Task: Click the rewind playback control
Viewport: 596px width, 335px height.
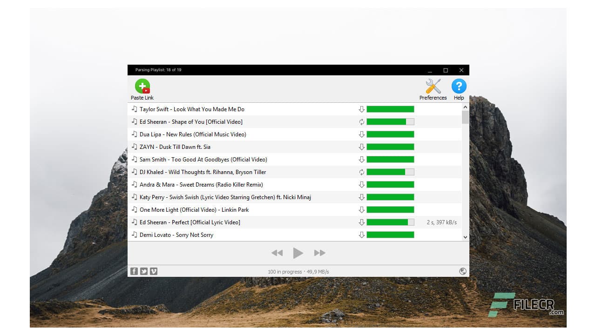Action: point(277,253)
